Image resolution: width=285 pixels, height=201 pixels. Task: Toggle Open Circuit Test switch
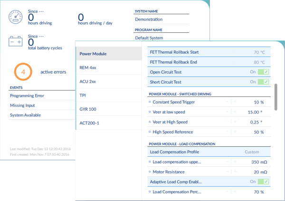coord(263,72)
